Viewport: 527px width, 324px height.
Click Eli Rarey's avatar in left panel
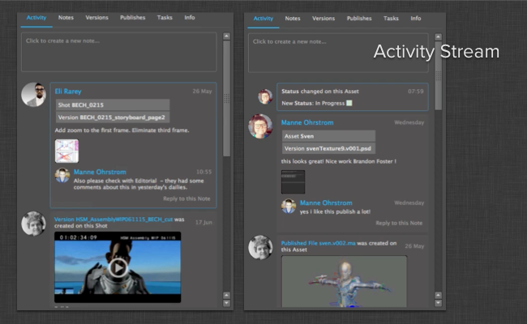click(x=33, y=96)
